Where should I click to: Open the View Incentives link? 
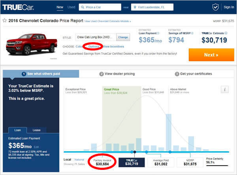(x=113, y=47)
